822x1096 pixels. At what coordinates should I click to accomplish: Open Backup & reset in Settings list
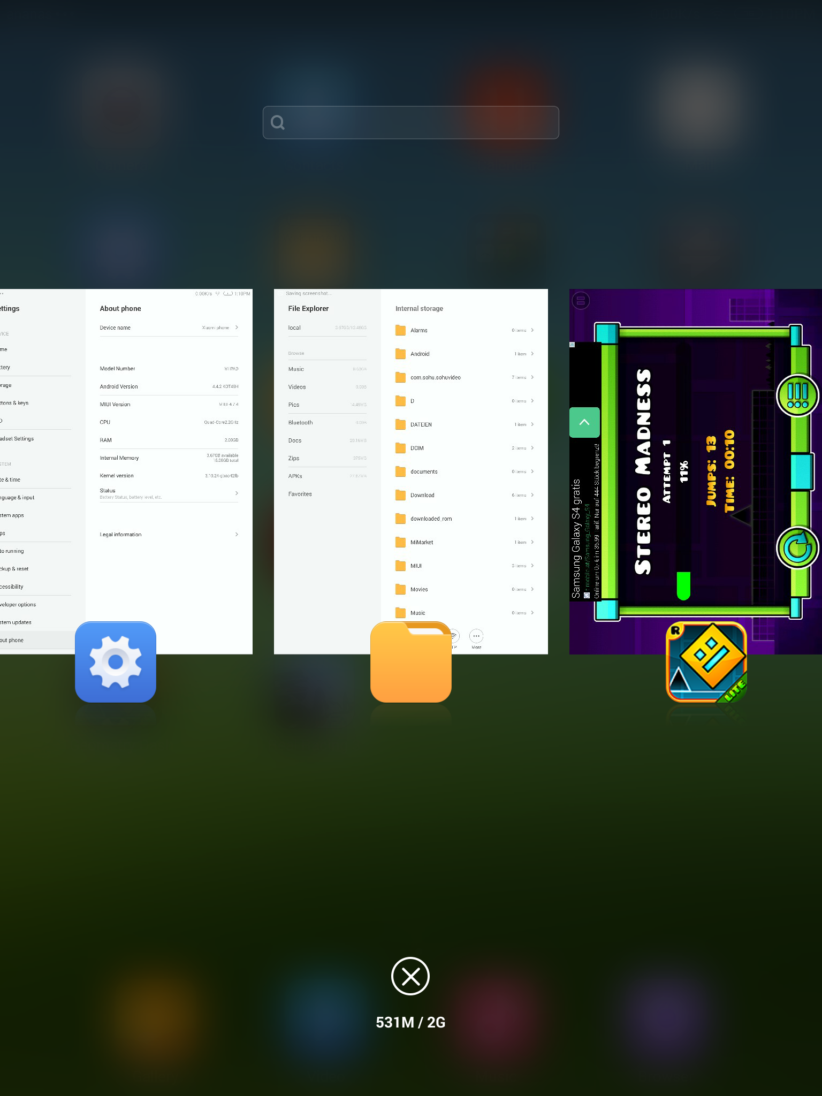35,568
